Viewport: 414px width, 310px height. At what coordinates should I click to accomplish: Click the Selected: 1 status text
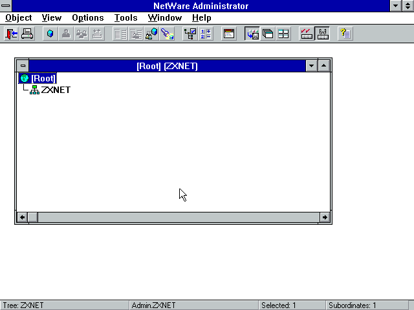pos(279,305)
